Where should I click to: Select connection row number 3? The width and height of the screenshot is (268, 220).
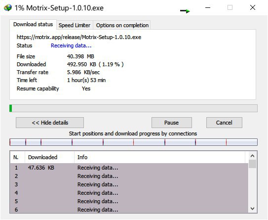click(x=129, y=184)
